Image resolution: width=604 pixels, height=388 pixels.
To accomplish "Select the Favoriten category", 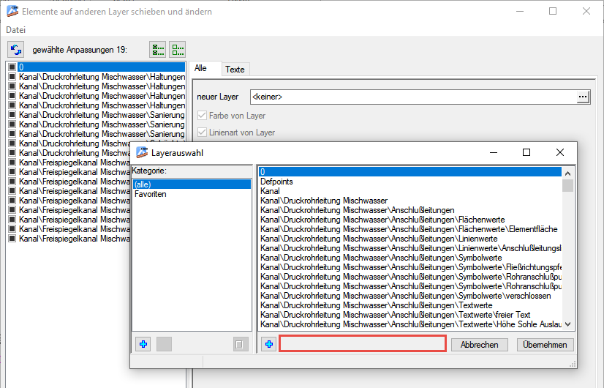I will 150,194.
